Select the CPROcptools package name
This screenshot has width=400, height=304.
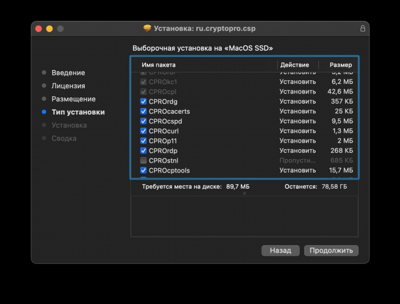pos(169,170)
